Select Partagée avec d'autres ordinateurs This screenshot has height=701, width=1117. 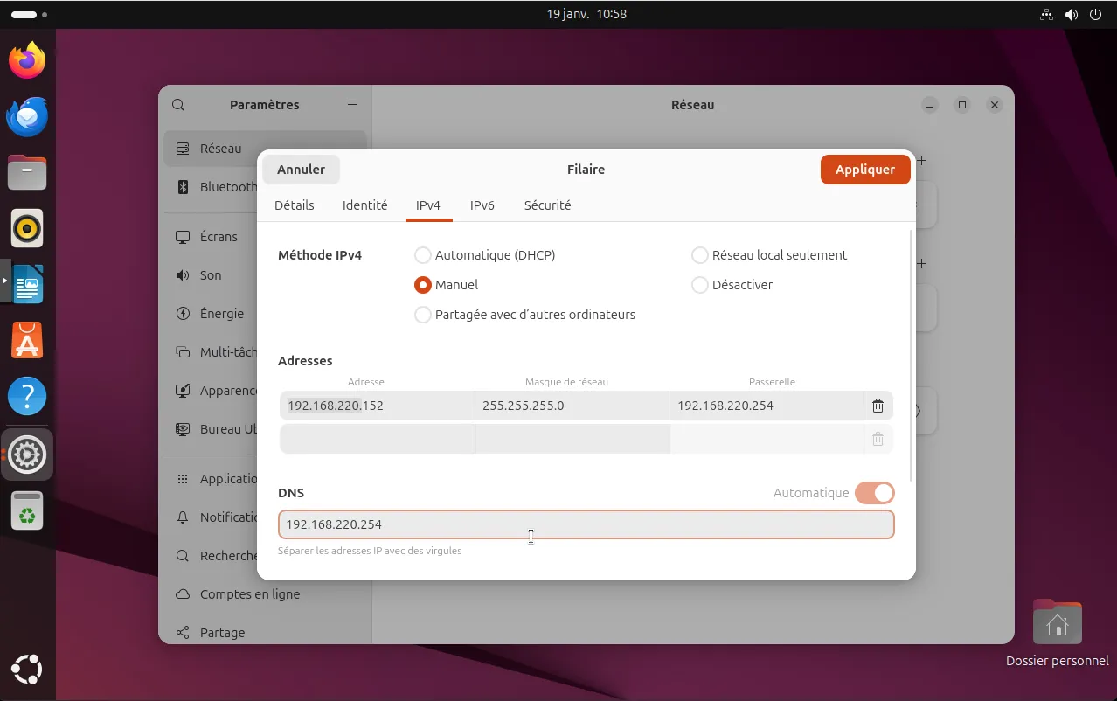coord(423,315)
